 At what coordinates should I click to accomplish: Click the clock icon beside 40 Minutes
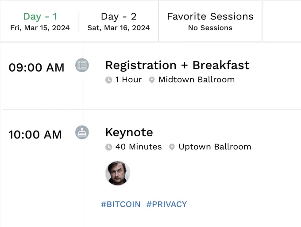[108, 147]
